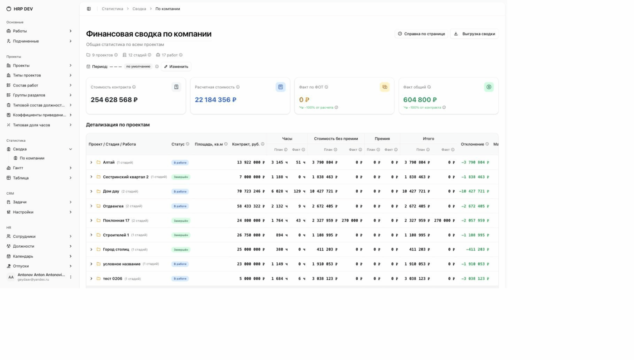Viewport: 634px width, 360px height.
Task: Toggle the sidebar panel icon near breadcrumbs
Action: (89, 9)
